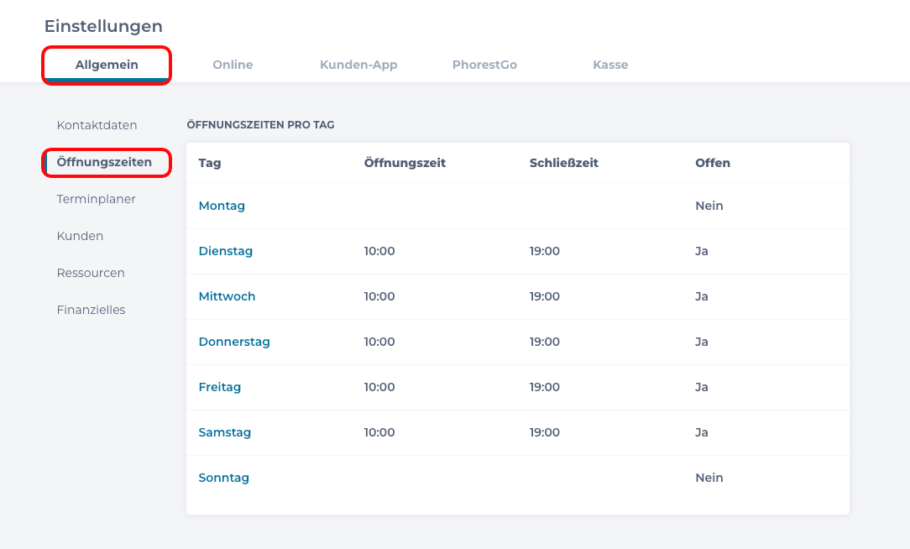Open the Ressourcen section
Image resolution: width=910 pixels, height=549 pixels.
(x=91, y=273)
